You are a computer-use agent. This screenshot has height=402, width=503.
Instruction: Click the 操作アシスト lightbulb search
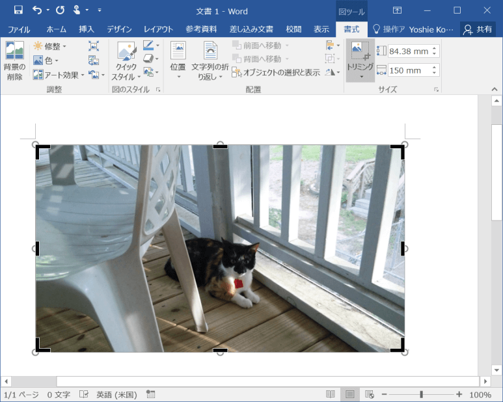point(388,29)
